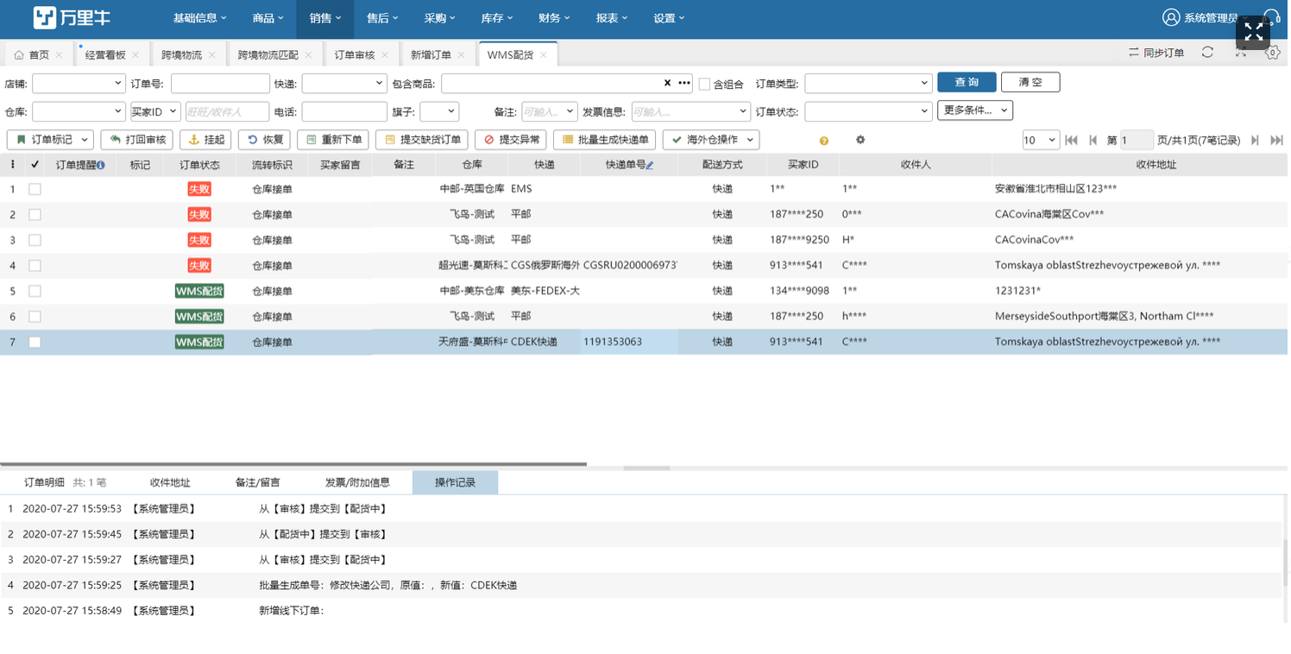Screen dimensions: 1291x654
Task: Open the 快递 filter dropdown
Action: [344, 84]
